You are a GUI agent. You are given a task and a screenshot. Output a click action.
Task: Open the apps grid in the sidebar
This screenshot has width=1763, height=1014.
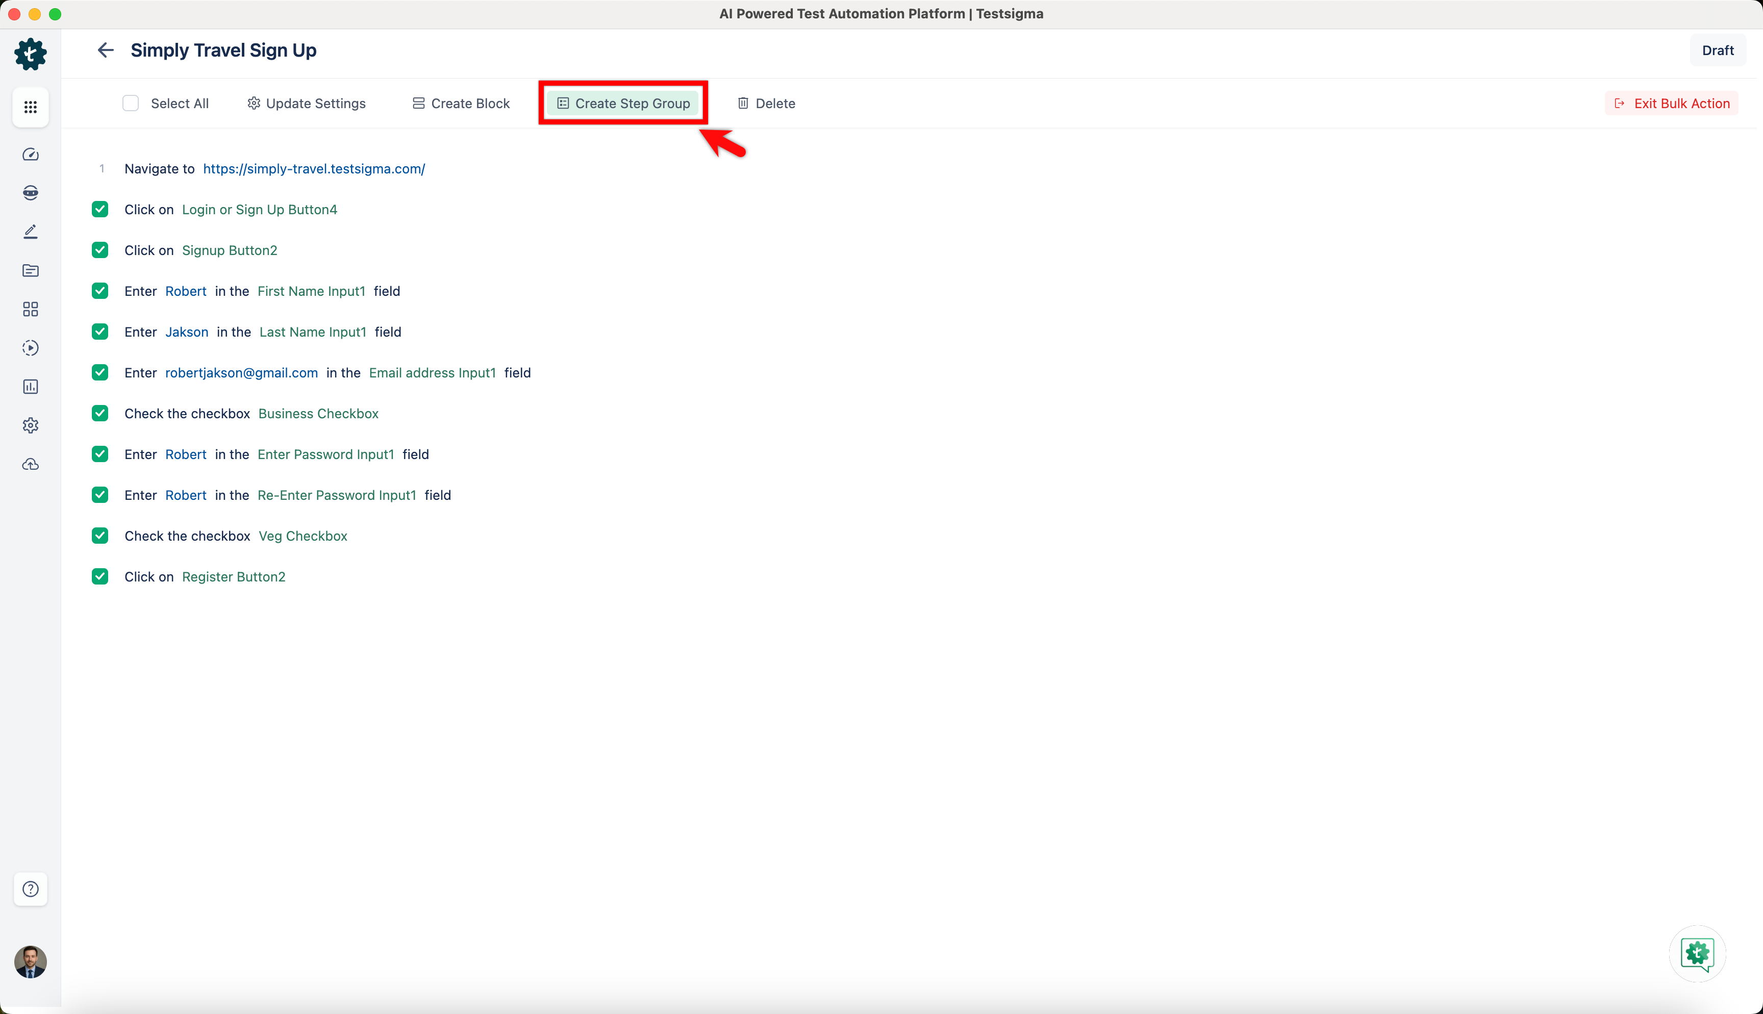30,107
